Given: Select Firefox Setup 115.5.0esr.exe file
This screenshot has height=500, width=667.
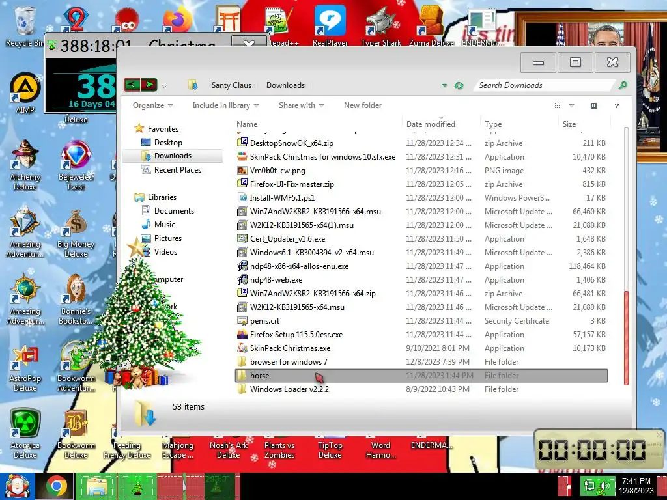Looking at the screenshot, I should [x=421, y=335].
